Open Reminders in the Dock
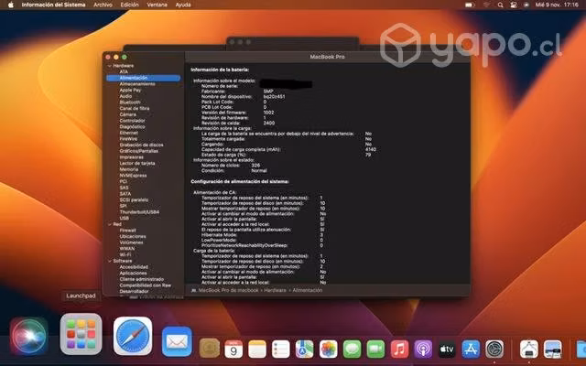This screenshot has width=586, height=366. tap(281, 350)
